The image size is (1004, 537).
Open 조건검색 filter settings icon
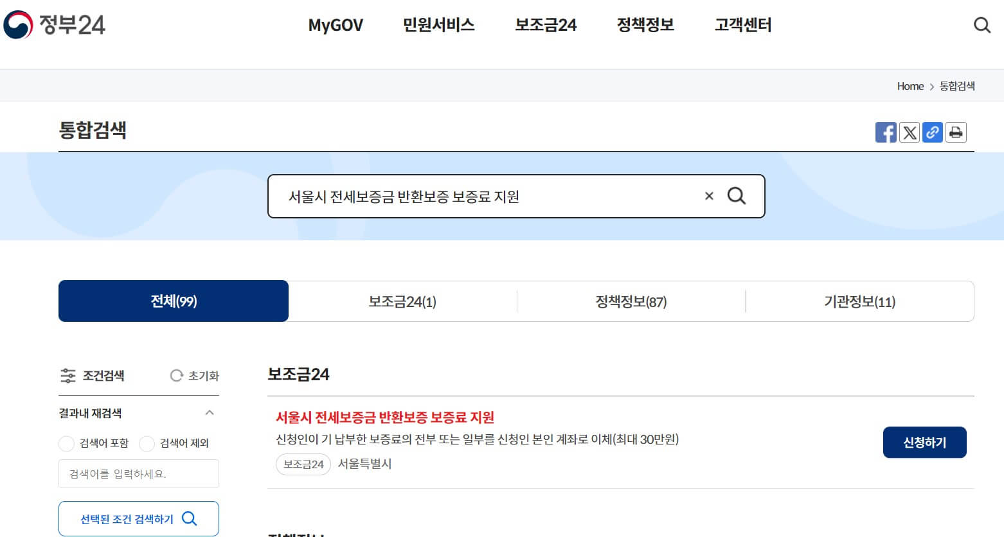pyautogui.click(x=68, y=376)
